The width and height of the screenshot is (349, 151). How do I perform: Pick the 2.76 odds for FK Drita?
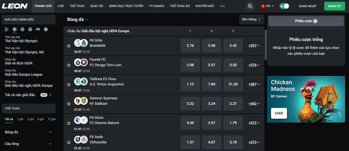point(190,46)
